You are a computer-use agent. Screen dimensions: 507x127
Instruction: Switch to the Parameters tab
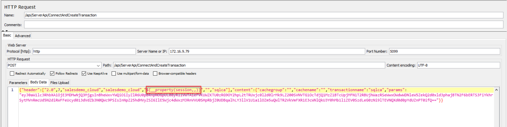[18, 83]
